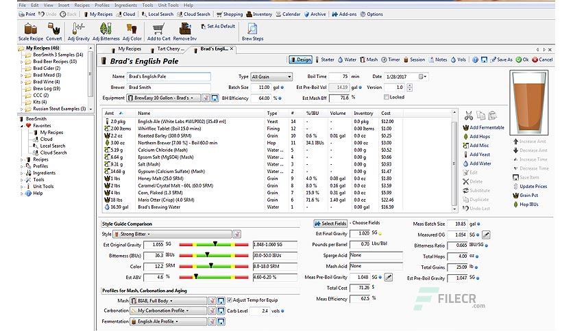Click the Select Fields button
573x331 pixels.
[x=330, y=224]
